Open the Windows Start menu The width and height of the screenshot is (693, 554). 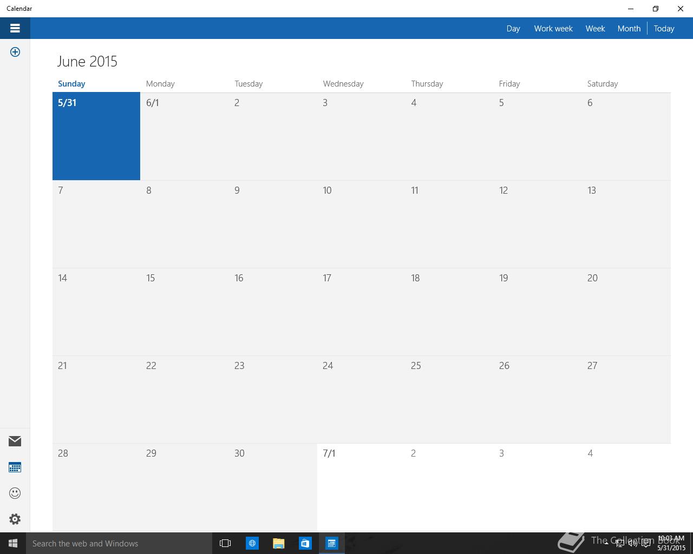(13, 543)
